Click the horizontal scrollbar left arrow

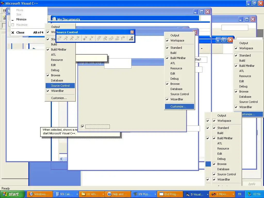click(61, 159)
